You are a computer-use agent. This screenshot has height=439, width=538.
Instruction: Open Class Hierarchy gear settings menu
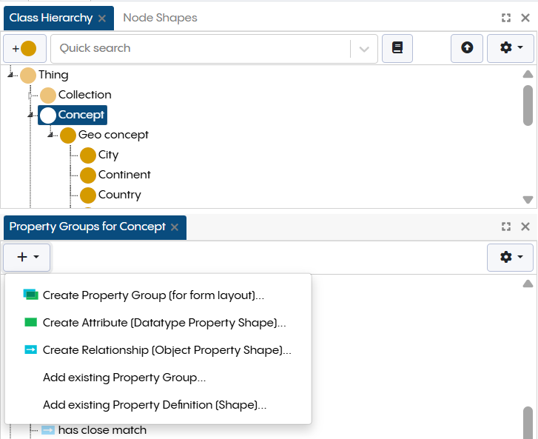511,48
